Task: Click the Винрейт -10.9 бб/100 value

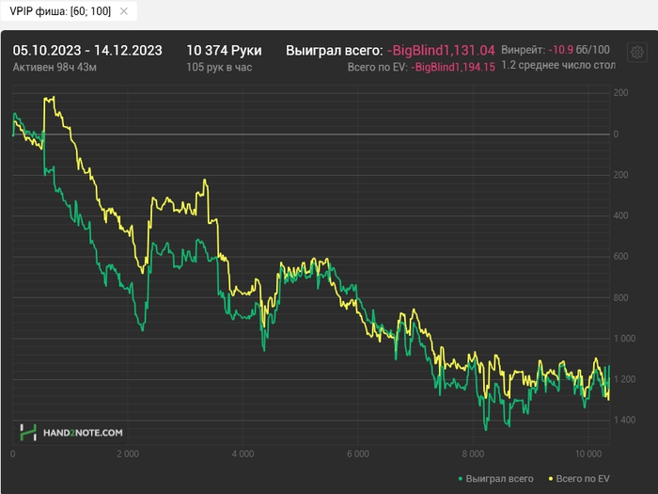Action: (556, 50)
